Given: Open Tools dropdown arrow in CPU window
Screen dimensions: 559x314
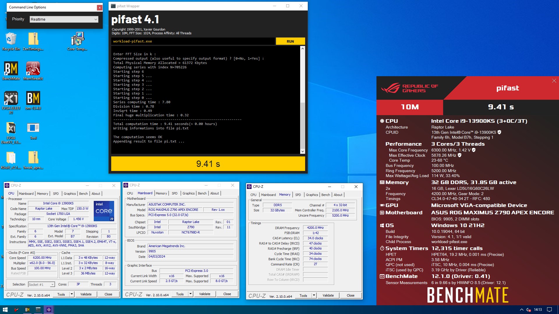Looking at the screenshot, I should coord(72,294).
